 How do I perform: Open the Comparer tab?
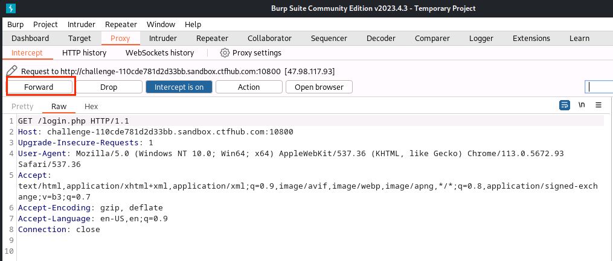[432, 38]
